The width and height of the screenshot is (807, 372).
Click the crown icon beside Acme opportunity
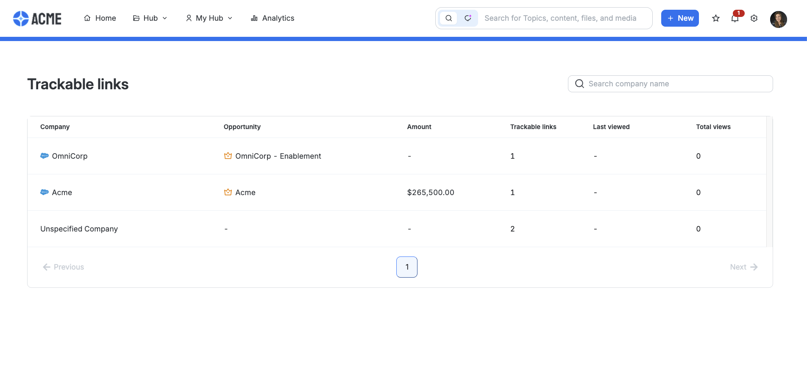coord(228,192)
